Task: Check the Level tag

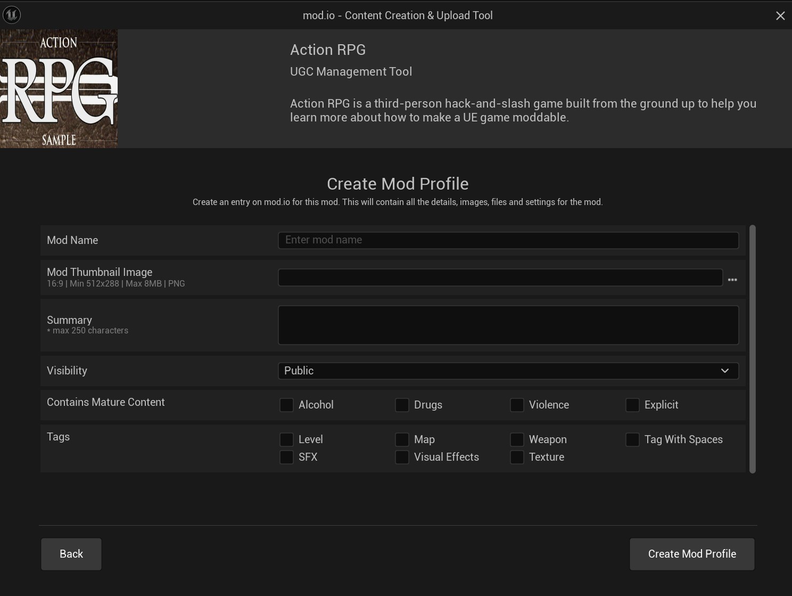Action: (x=286, y=439)
